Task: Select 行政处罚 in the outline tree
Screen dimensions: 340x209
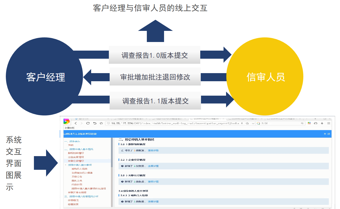Action: pos(77,184)
